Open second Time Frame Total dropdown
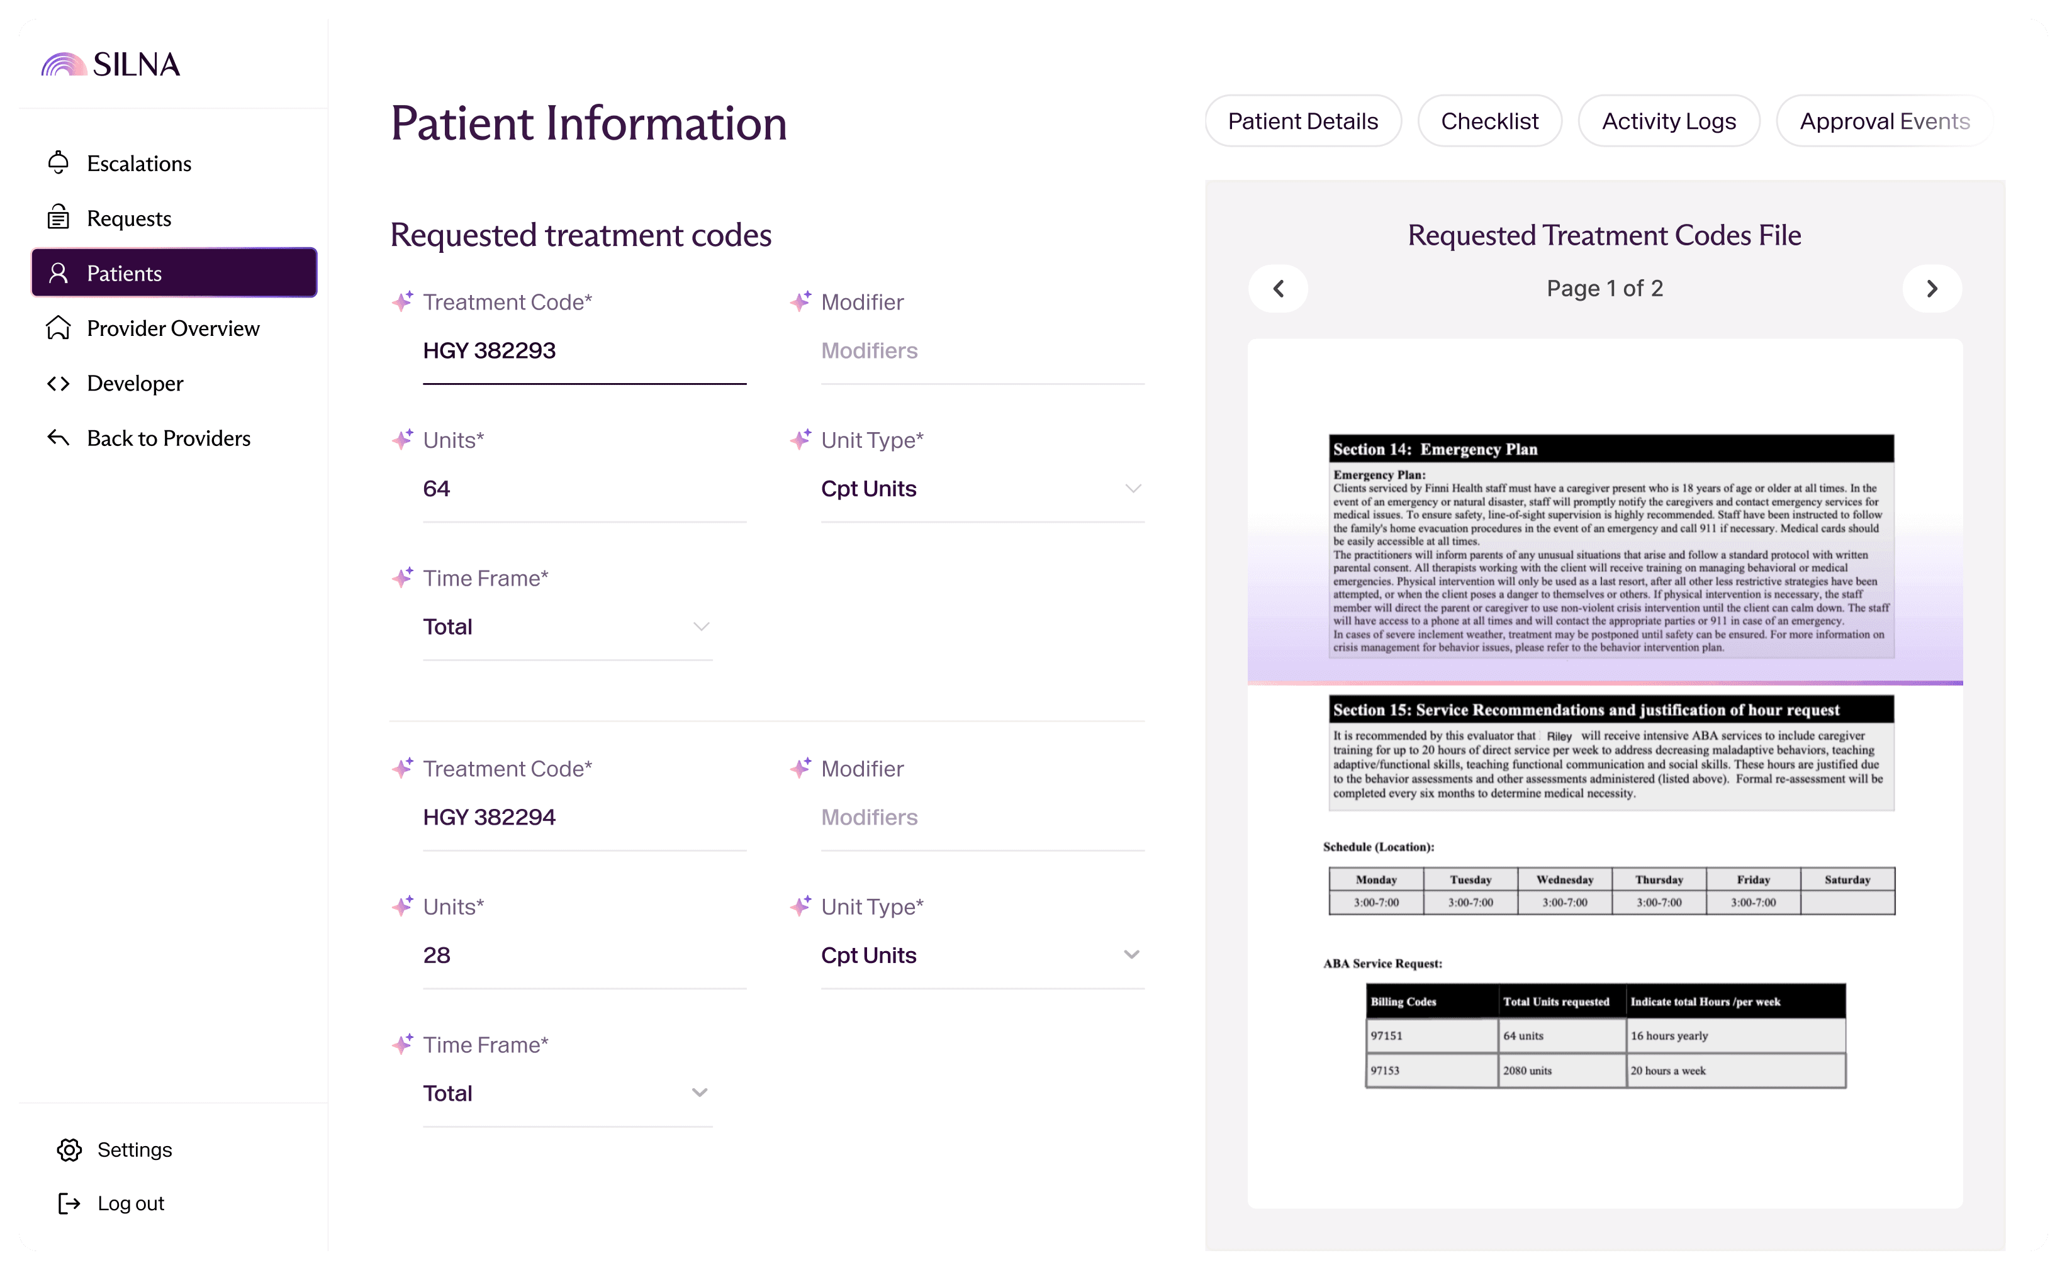Viewport: 2067px width, 1270px height. point(699,1092)
